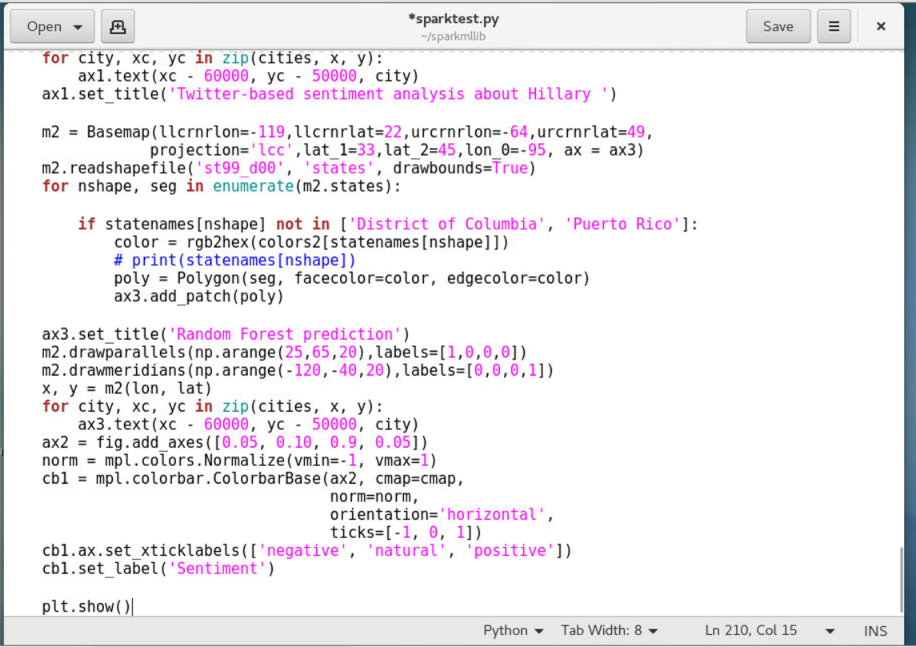
Task: Click the Ln 210, Col 15 position indicator
Action: point(750,631)
